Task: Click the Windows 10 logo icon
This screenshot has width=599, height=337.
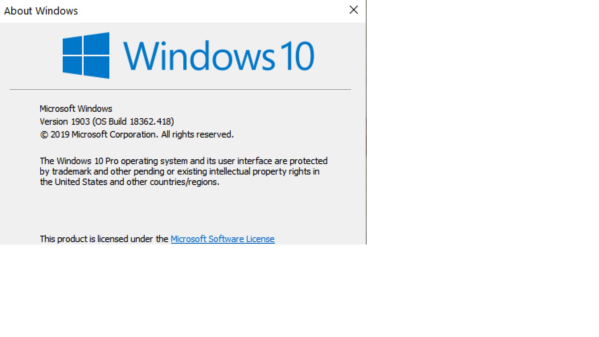Action: [x=86, y=55]
